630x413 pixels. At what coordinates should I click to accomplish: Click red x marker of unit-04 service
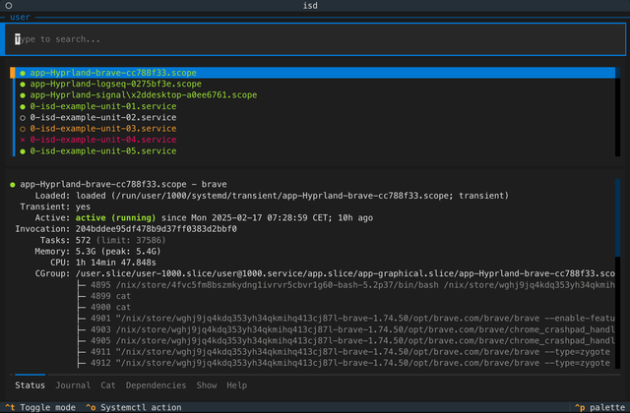[23, 140]
